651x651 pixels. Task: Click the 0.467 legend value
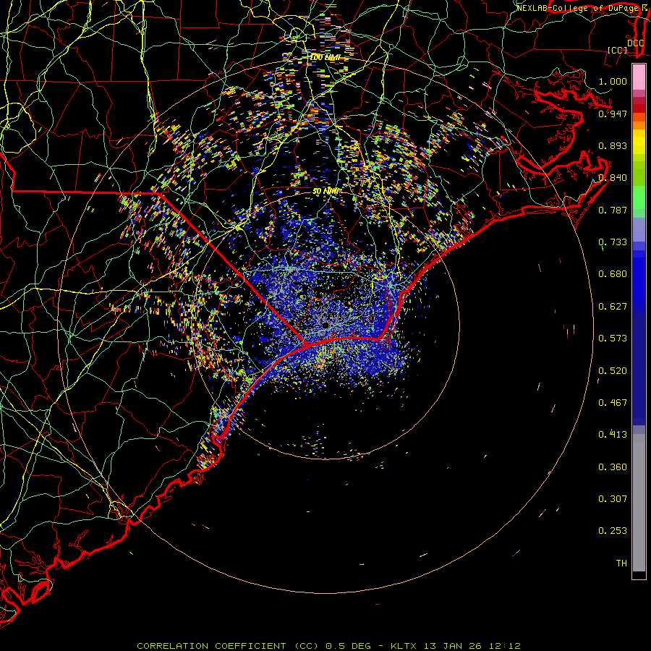(613, 403)
